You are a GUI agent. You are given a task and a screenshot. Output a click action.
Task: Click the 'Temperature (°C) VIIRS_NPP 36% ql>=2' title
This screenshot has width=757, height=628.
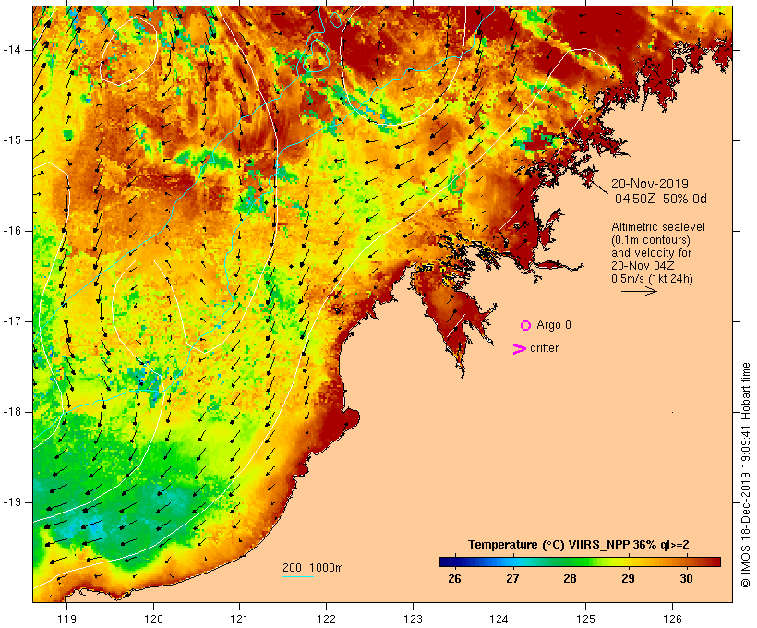coord(579,545)
